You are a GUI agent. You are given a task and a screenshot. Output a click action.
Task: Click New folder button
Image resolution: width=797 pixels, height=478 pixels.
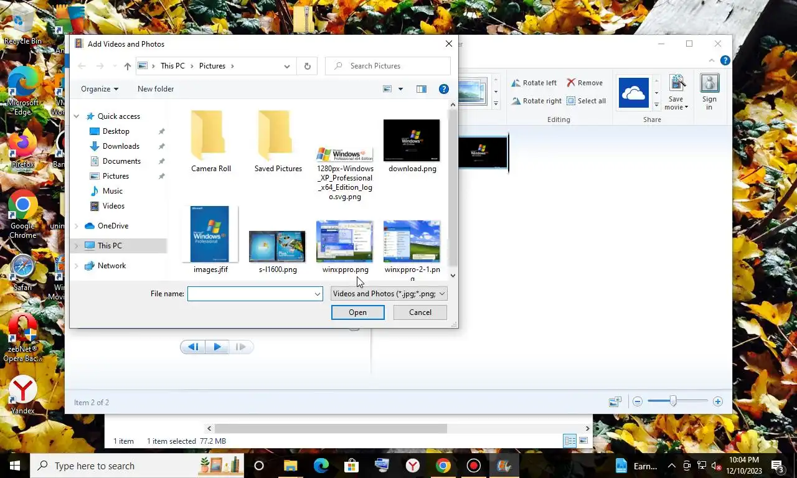click(x=156, y=89)
